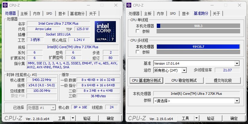Enable 参照 checkbox under CPU 多线程
248x124 pixels.
pyautogui.click(x=138, y=52)
